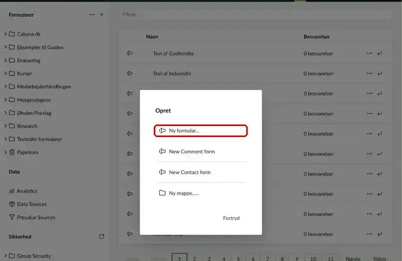The width and height of the screenshot is (402, 261).
Task: Expand the Eksempler til Guiden folder
Action: coord(6,47)
